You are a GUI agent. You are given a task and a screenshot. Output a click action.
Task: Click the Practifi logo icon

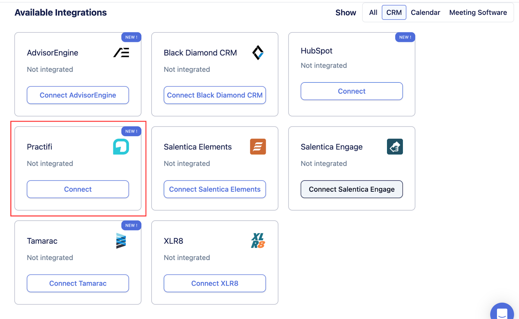click(x=121, y=147)
